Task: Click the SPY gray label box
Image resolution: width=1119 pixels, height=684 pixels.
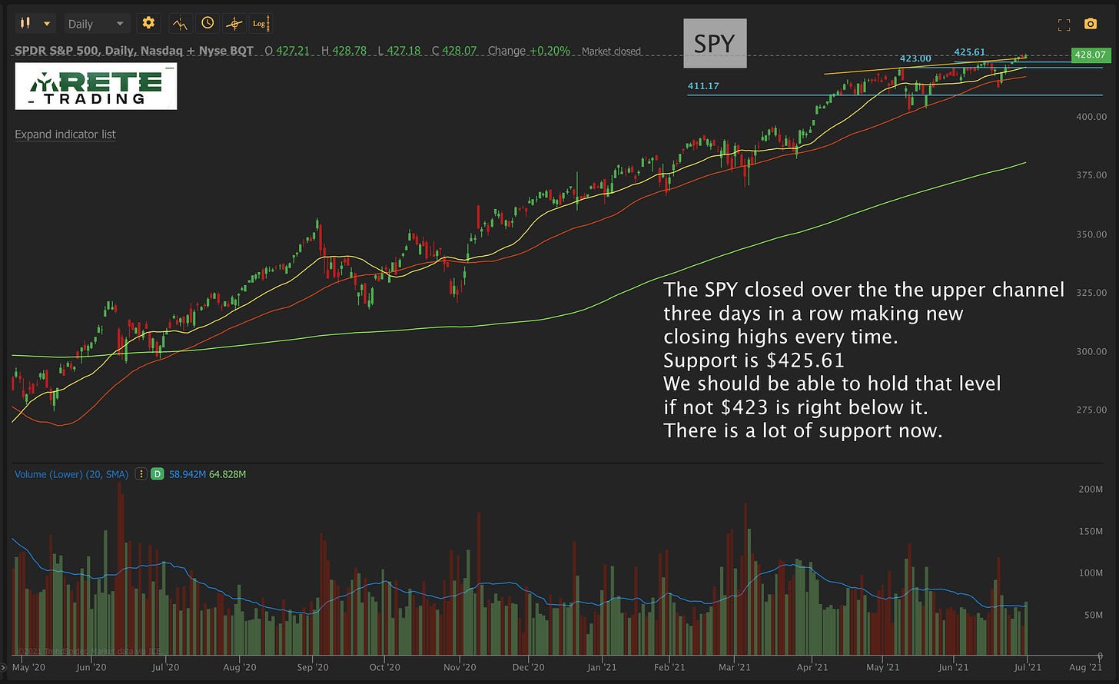Action: point(715,43)
